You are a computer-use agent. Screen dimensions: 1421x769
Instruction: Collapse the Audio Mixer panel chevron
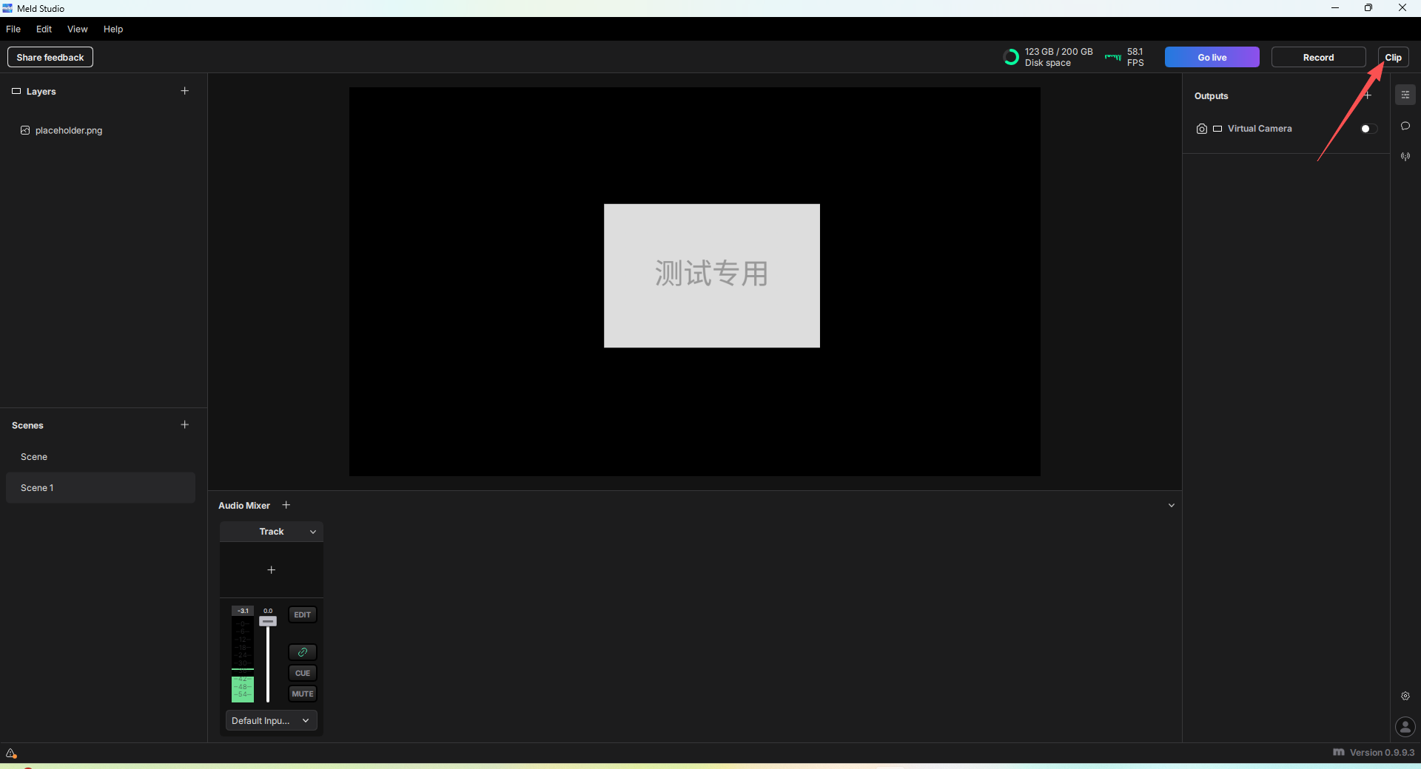click(1172, 505)
